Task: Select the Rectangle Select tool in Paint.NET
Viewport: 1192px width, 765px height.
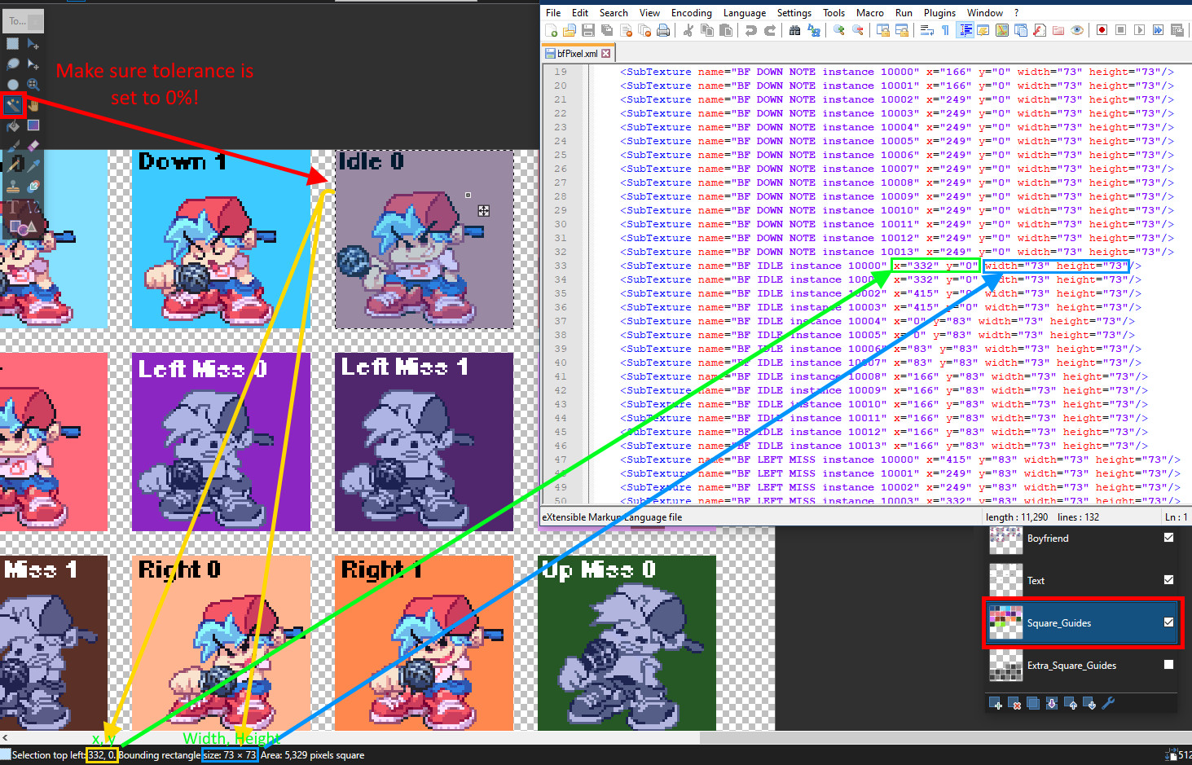Action: coord(12,43)
